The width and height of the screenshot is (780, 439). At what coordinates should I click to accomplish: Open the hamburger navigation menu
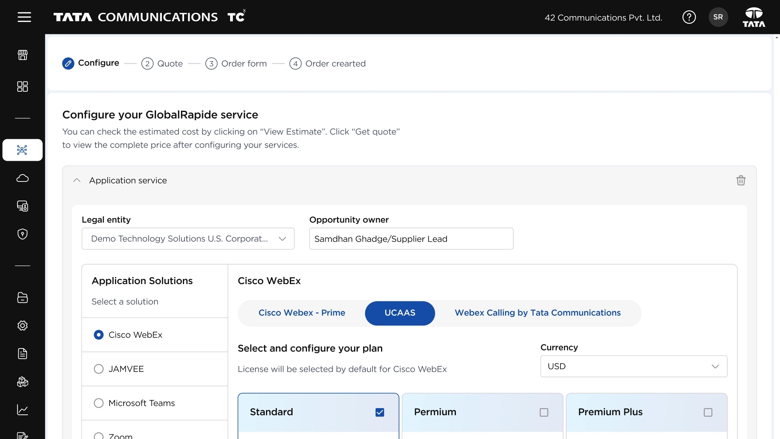(24, 17)
